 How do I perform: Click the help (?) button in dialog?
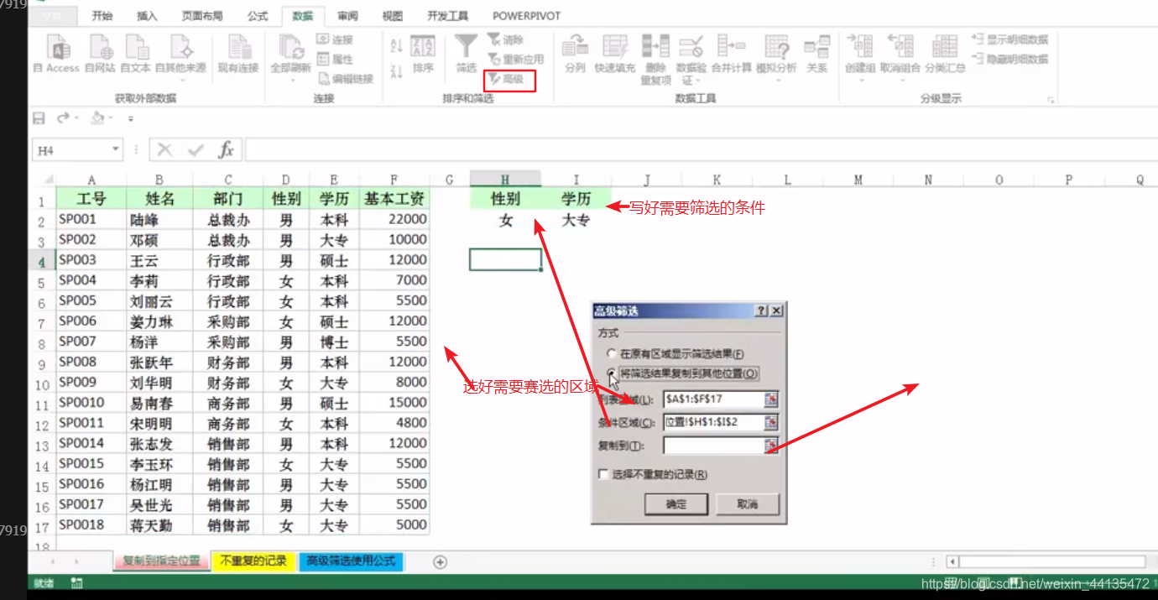coord(761,310)
